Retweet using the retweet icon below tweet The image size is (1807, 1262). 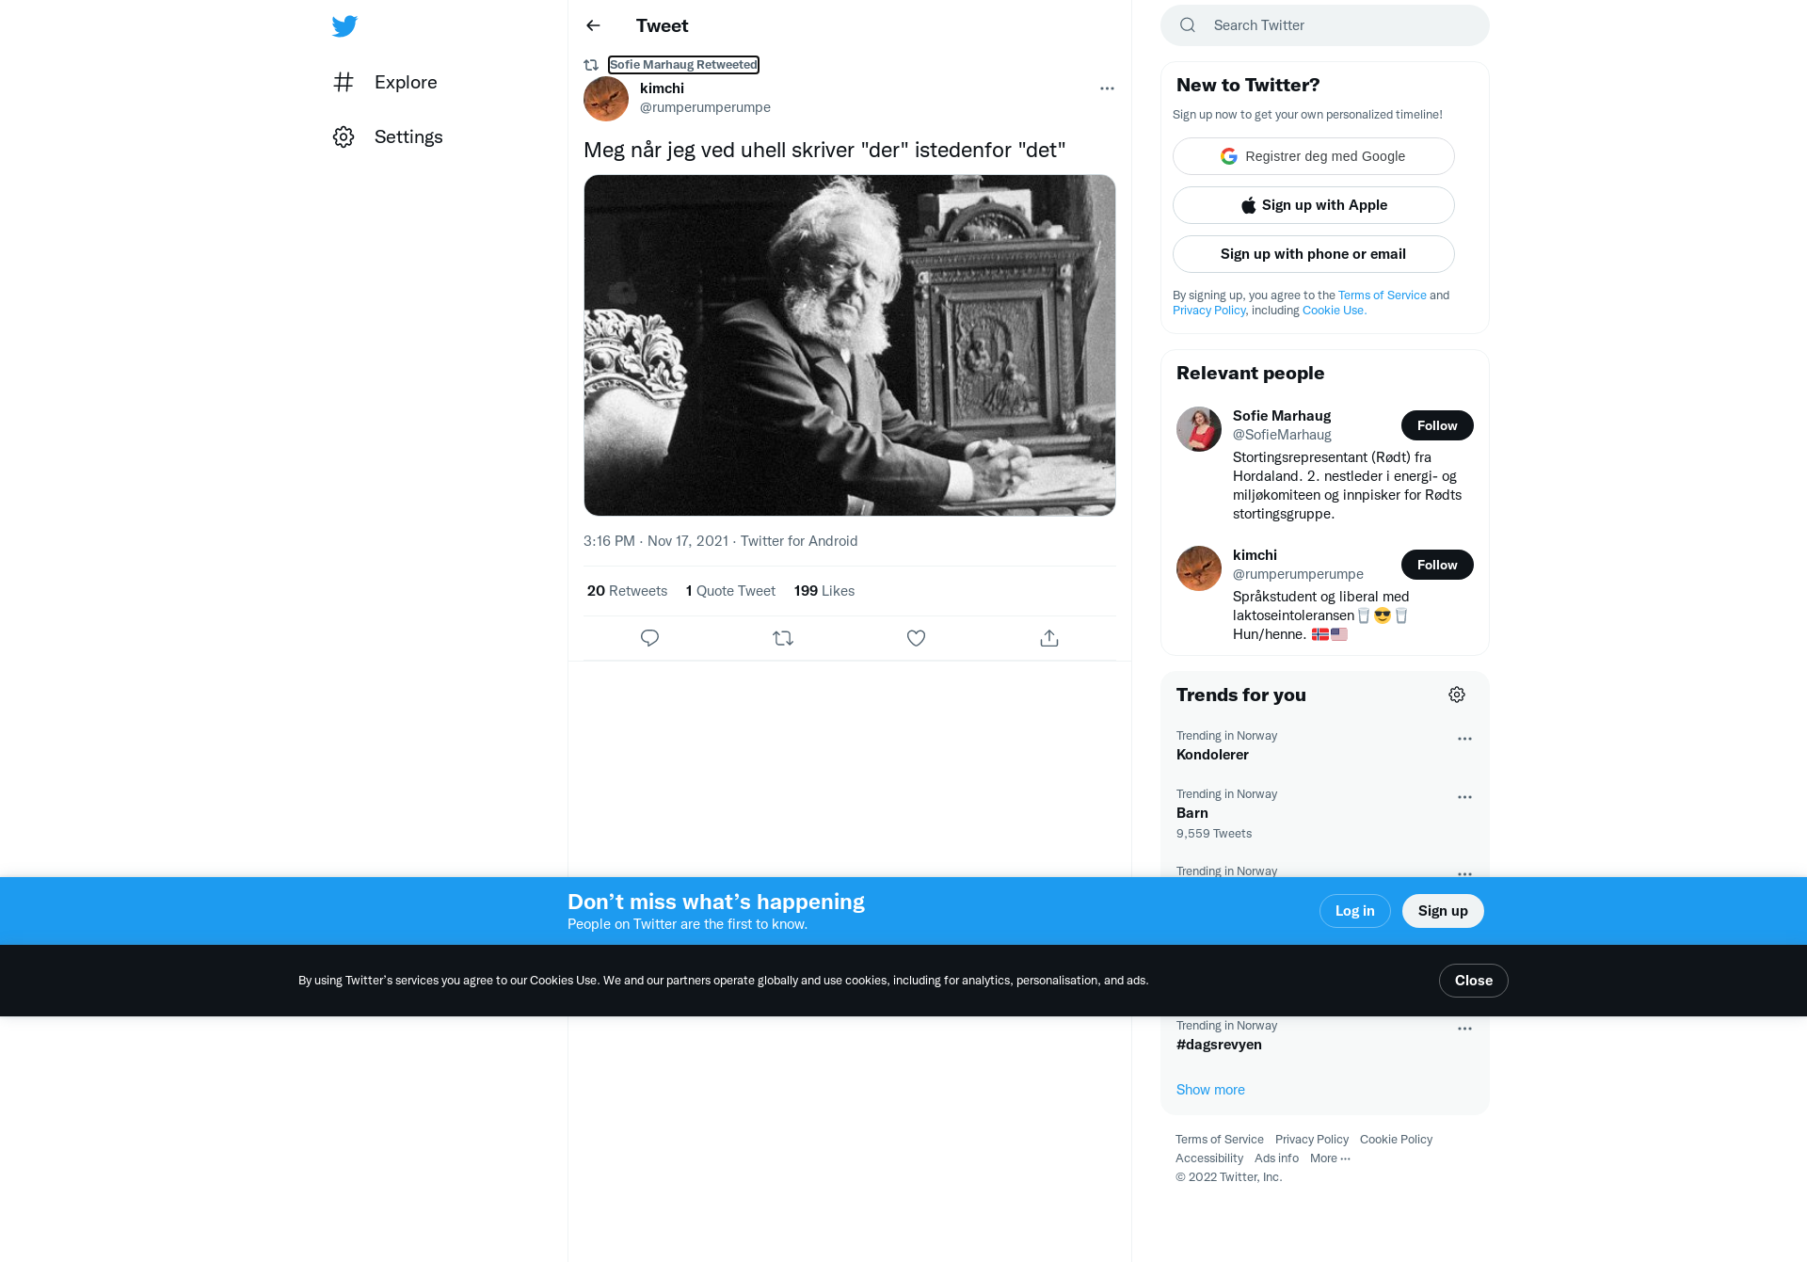[x=783, y=638]
